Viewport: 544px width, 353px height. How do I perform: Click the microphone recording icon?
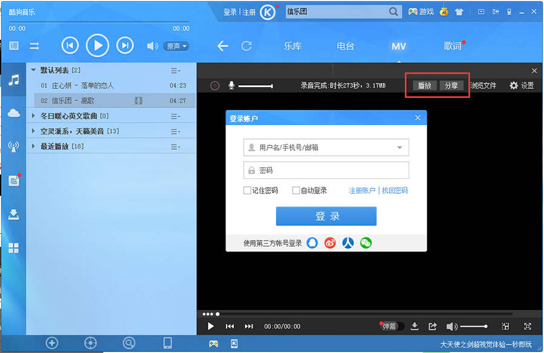[x=232, y=85]
